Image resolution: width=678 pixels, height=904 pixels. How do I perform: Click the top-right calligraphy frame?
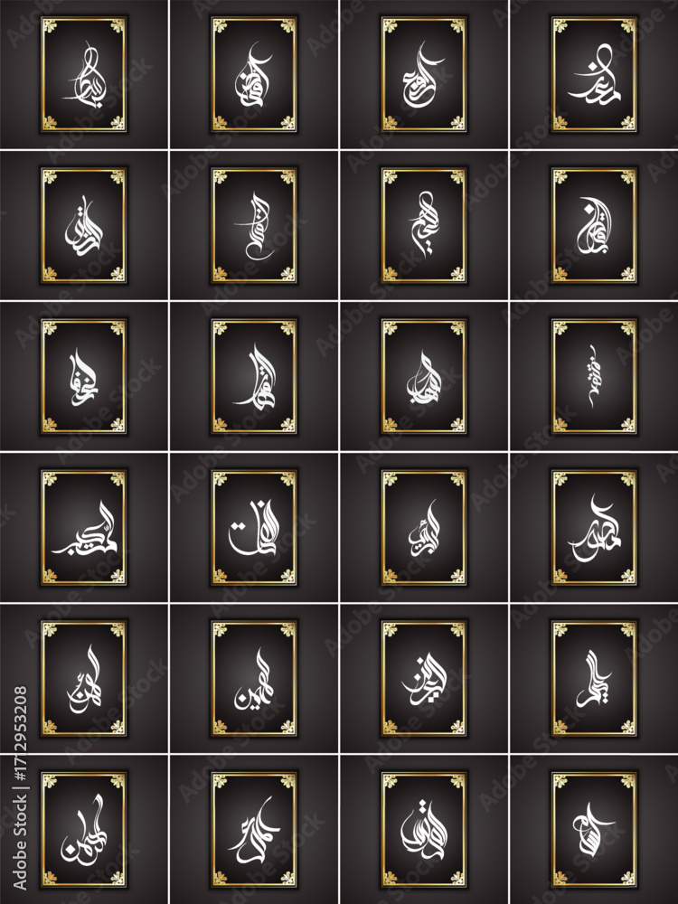pos(594,75)
